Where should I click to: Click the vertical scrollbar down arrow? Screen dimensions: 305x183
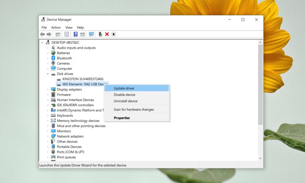(260, 158)
